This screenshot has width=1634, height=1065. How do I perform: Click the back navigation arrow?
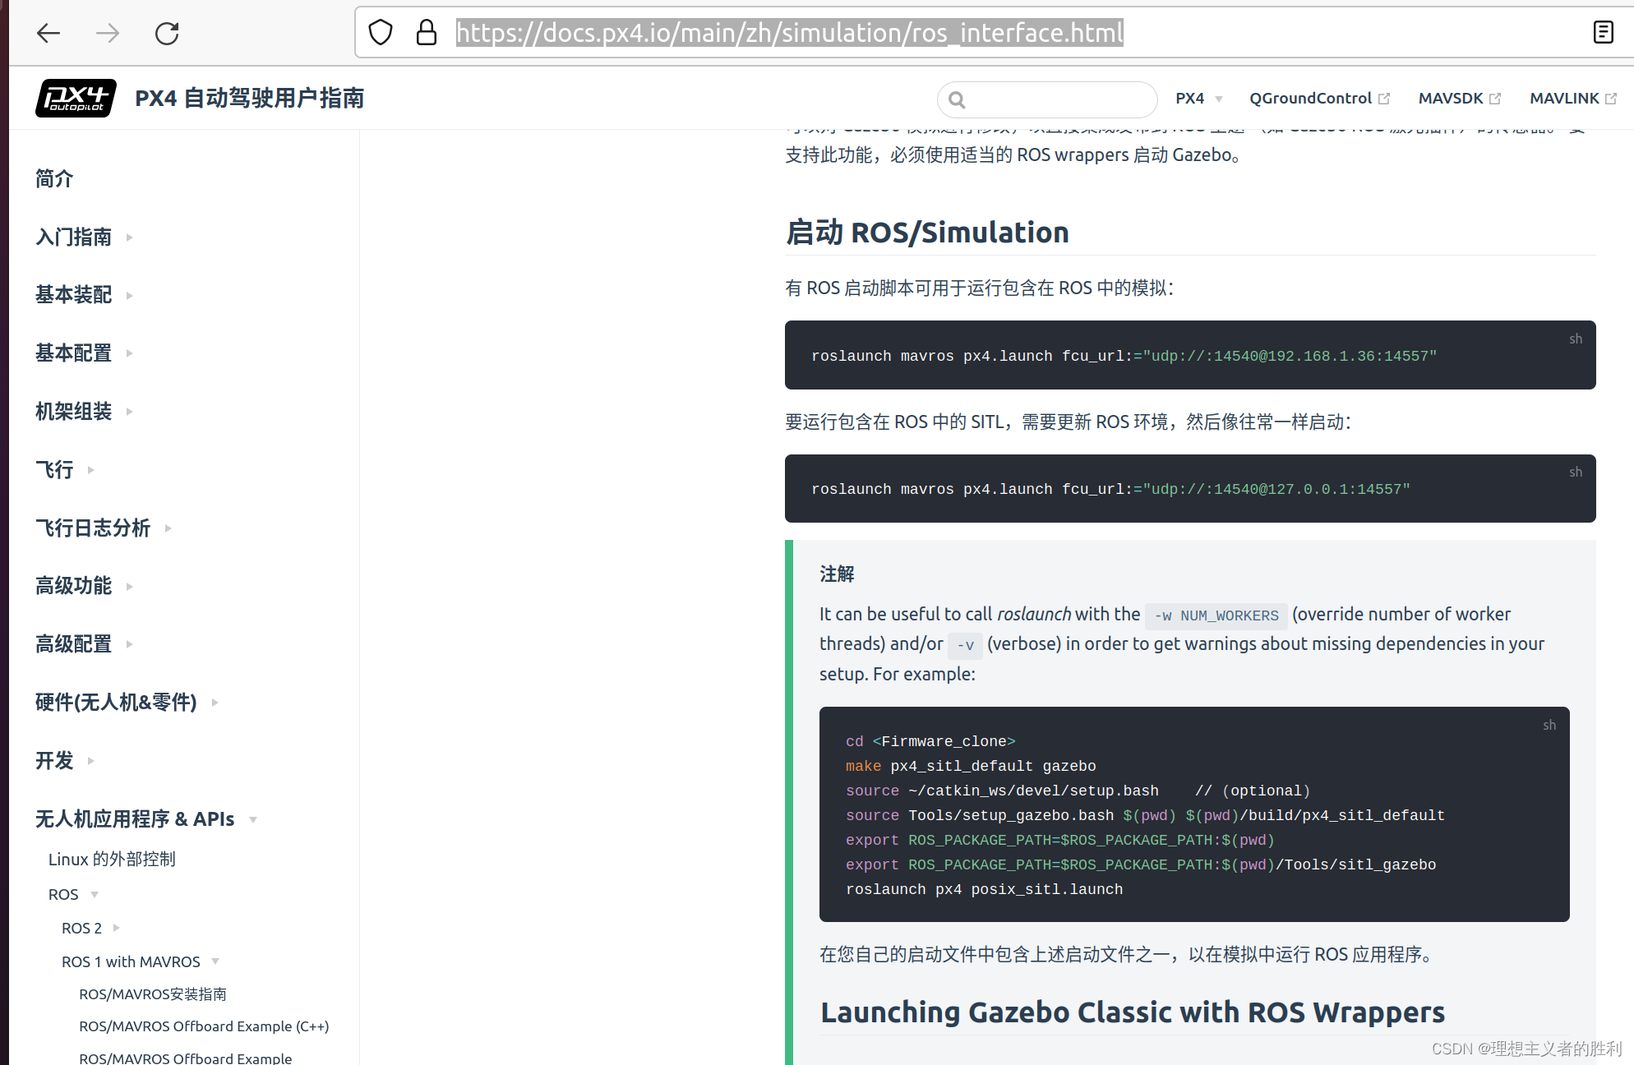click(x=48, y=33)
